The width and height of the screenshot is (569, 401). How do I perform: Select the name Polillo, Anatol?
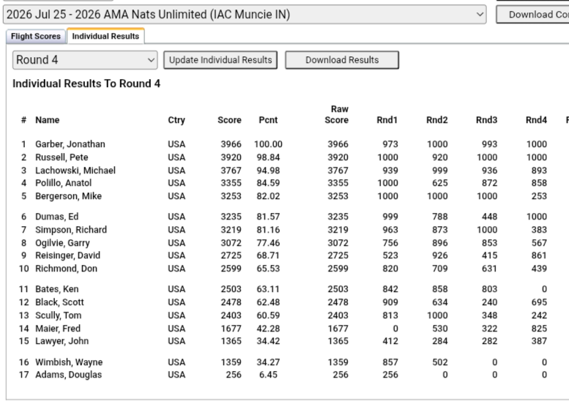[63, 183]
